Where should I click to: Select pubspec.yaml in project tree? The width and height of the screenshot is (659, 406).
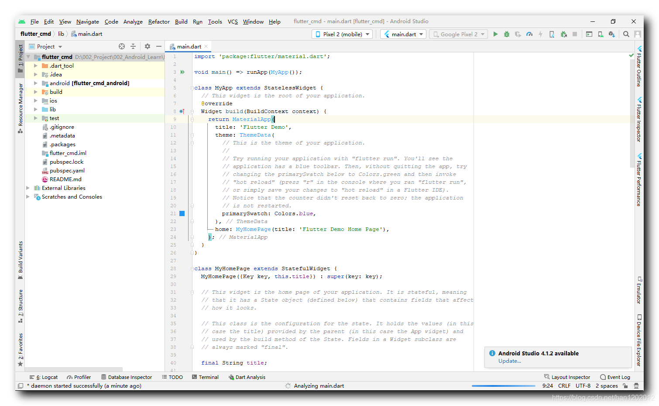[x=67, y=171]
